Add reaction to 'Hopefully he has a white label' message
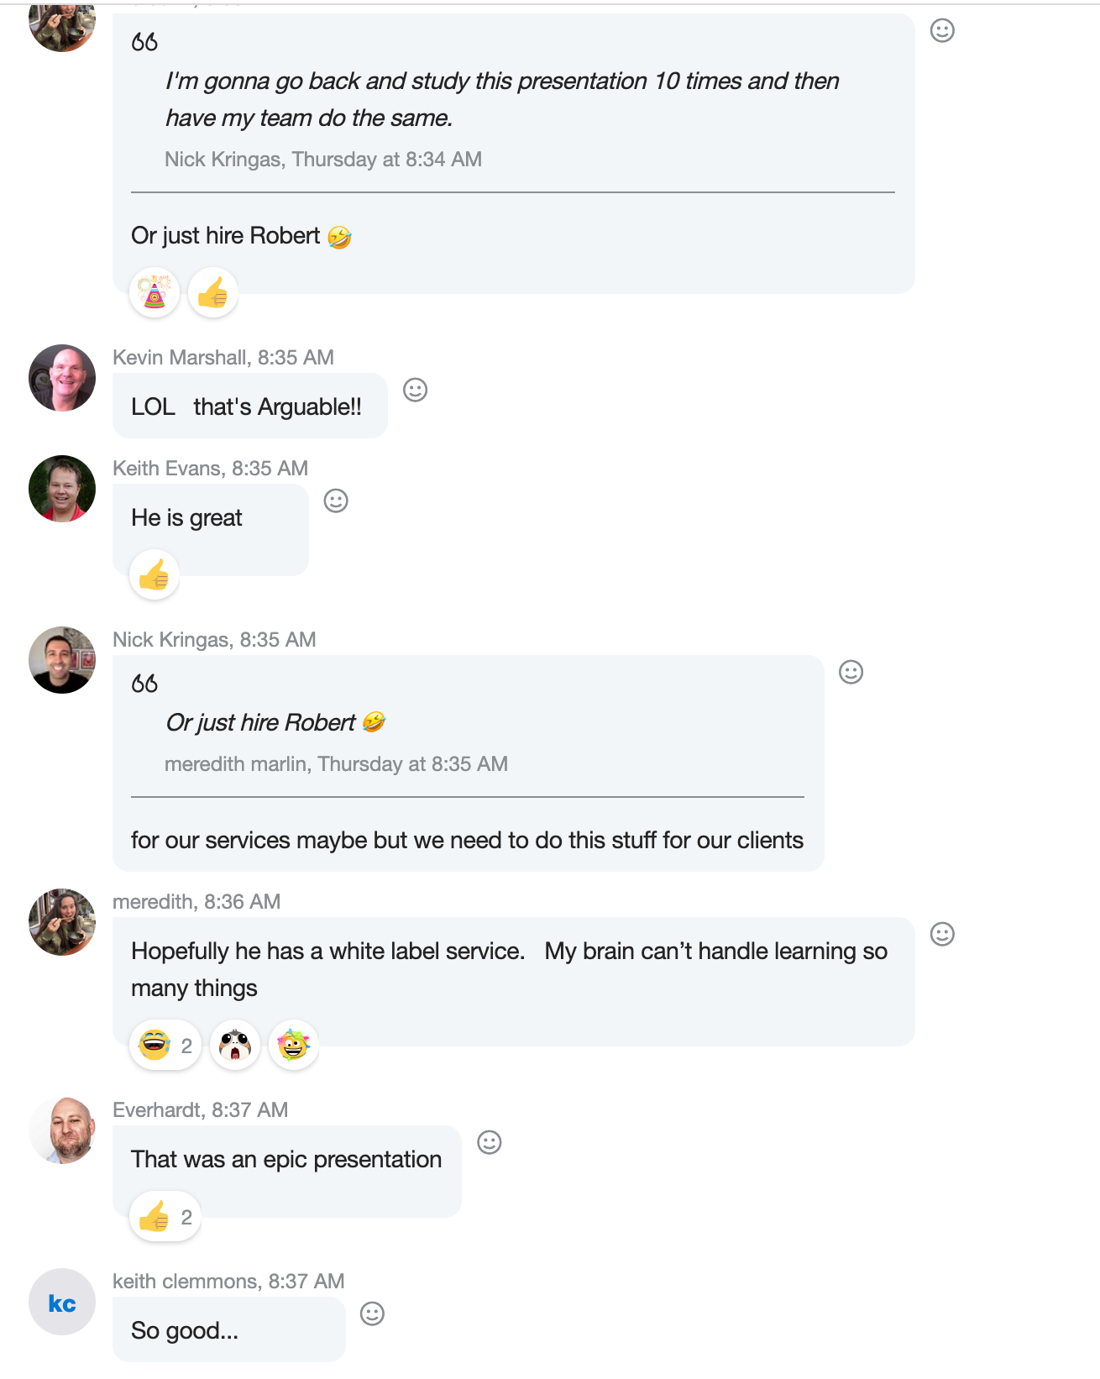The width and height of the screenshot is (1100, 1379). point(942,934)
